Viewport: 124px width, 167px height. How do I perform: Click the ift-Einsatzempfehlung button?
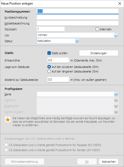coord(24,162)
